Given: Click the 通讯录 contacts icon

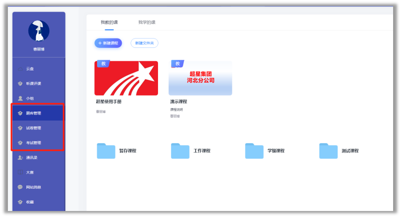Looking at the screenshot, I should pos(20,158).
